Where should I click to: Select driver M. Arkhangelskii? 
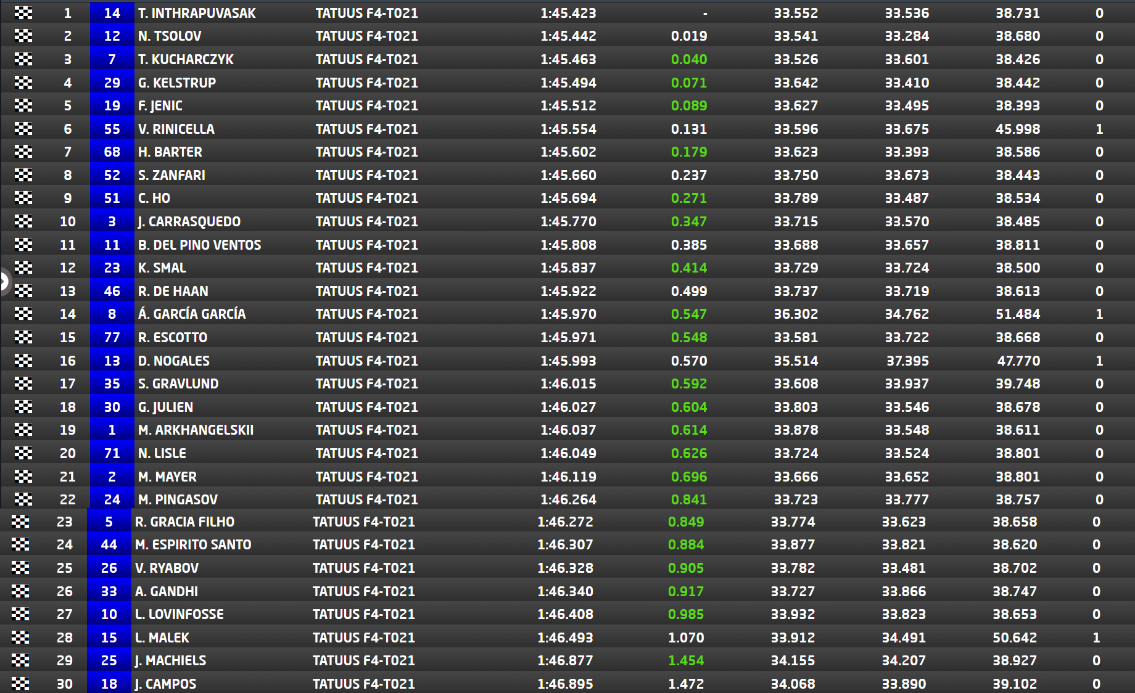tap(196, 430)
